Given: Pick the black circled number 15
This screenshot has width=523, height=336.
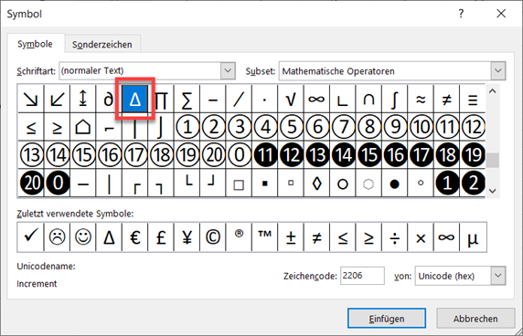Looking at the screenshot, I should [x=368, y=155].
